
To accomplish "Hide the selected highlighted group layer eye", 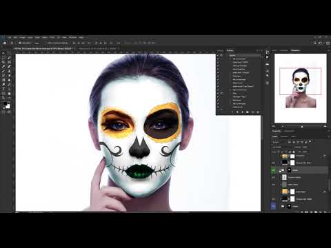I will coord(274,170).
